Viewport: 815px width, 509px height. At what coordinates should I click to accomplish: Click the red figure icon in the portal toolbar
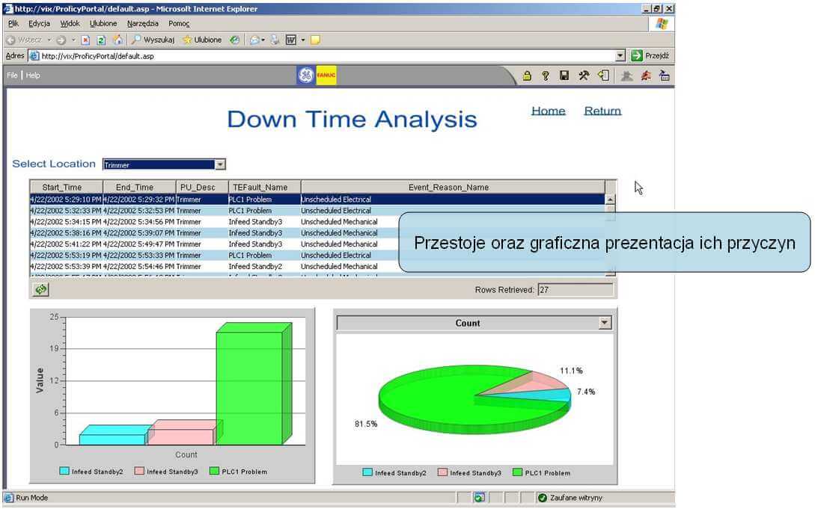point(646,75)
